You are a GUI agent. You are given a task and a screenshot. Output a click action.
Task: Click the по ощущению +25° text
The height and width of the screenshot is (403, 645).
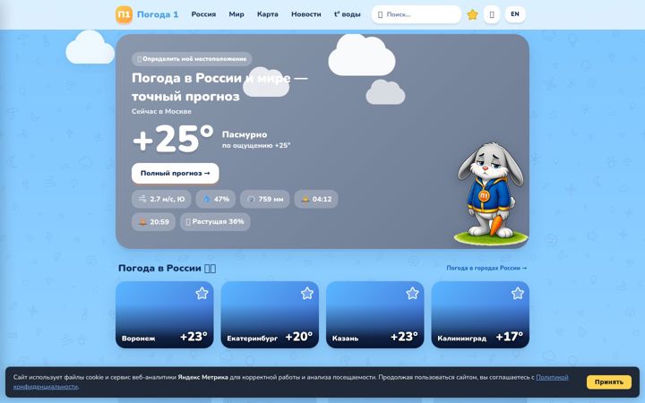[x=256, y=146]
